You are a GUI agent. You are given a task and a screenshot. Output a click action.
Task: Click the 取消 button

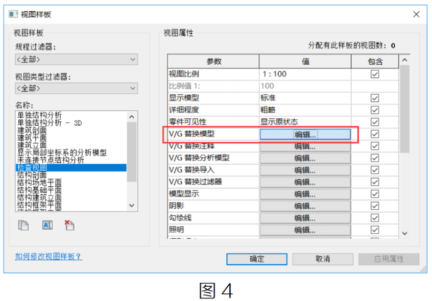point(323,259)
